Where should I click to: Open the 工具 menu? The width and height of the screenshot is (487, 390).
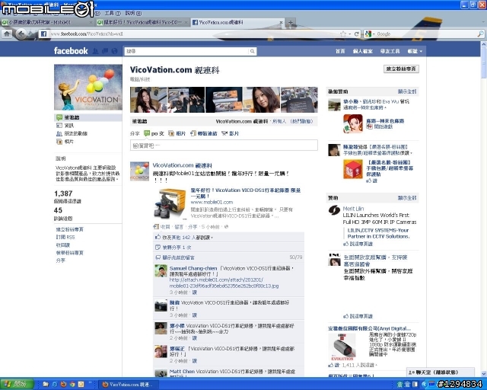(113, 13)
